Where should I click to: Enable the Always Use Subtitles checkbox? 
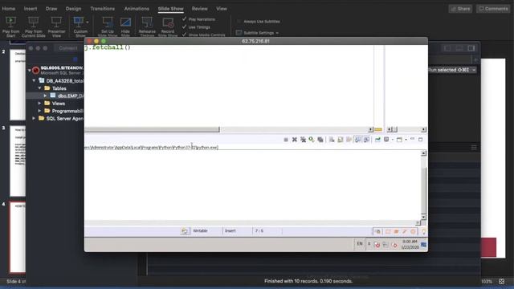239,22
